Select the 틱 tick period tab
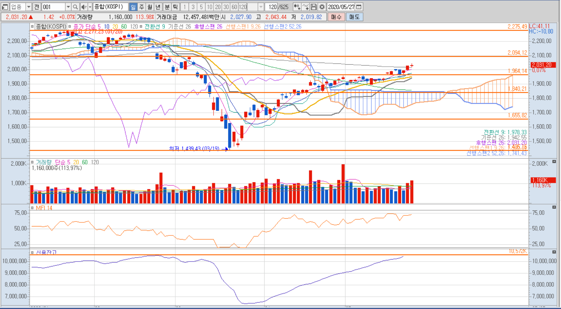Image resolution: width=561 pixels, height=309 pixels. pyautogui.click(x=175, y=7)
